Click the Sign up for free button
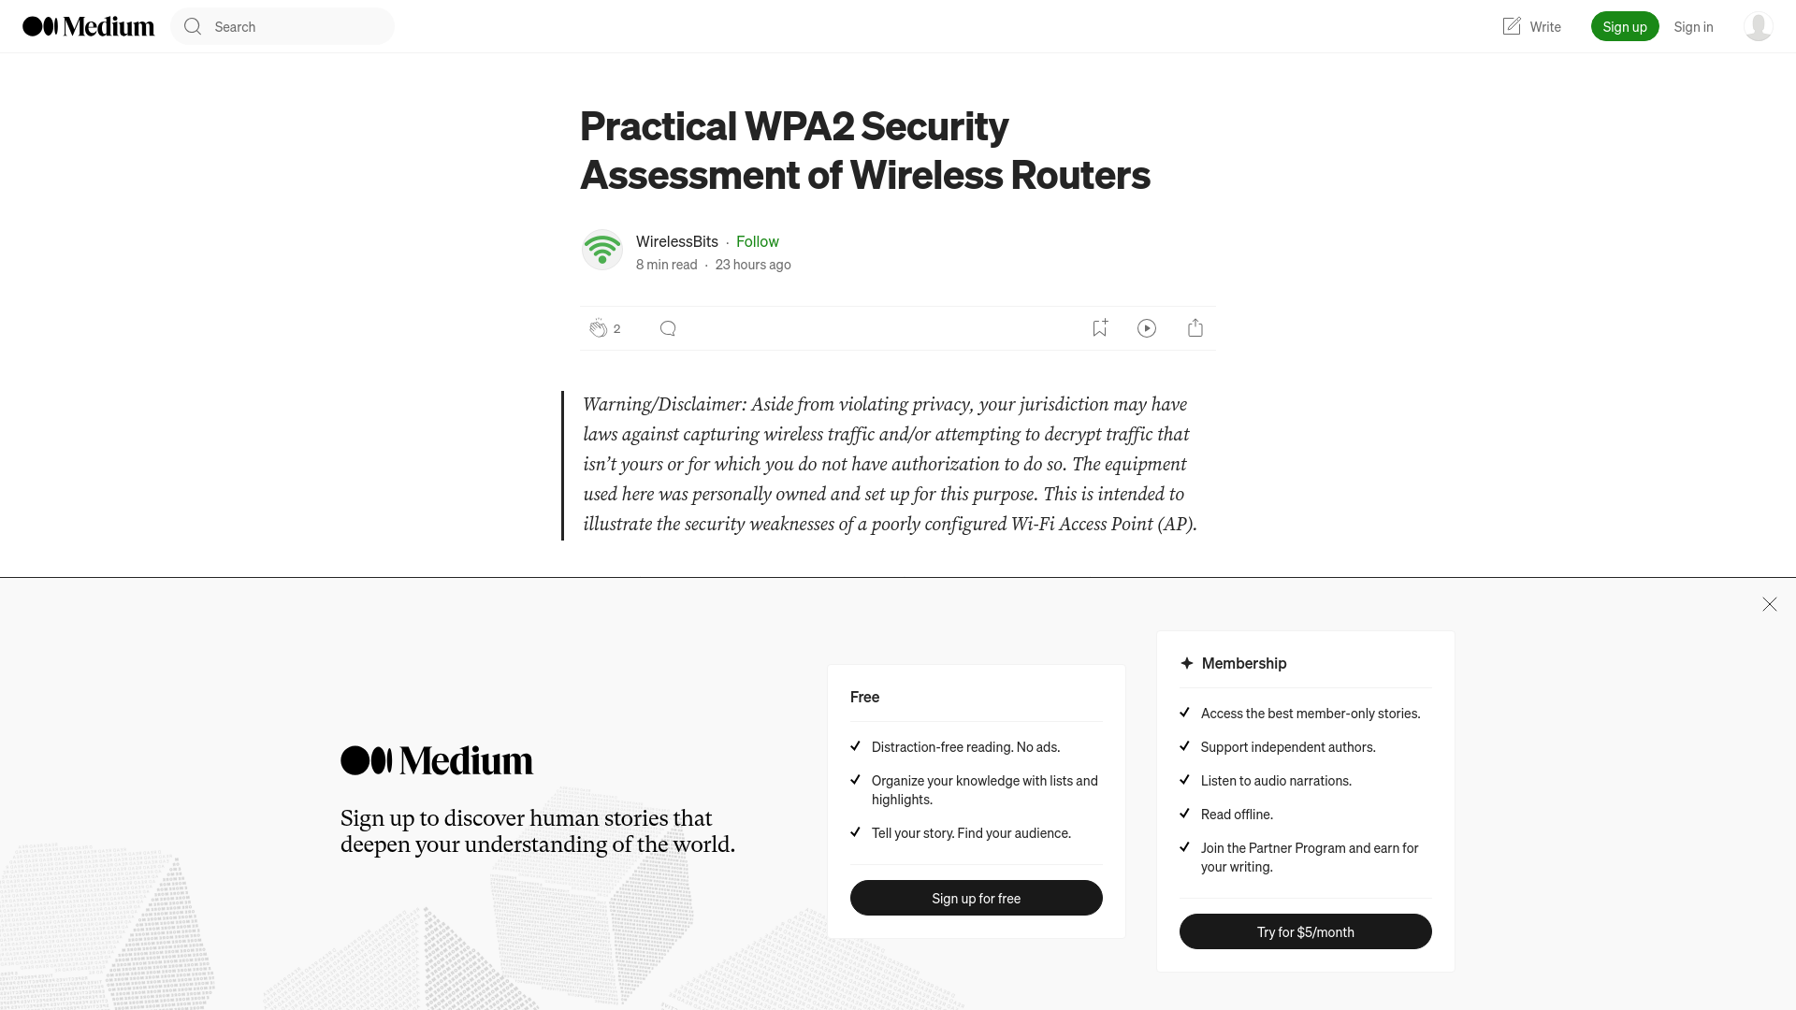This screenshot has height=1010, width=1796. (976, 898)
